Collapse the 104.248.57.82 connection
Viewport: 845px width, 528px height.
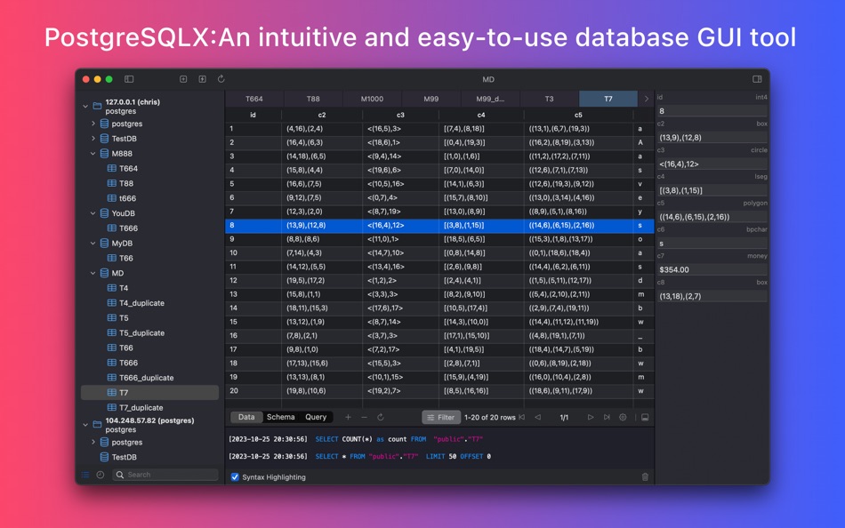(x=85, y=425)
